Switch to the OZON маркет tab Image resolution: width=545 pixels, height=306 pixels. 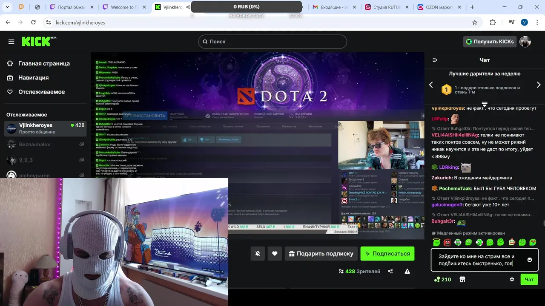pyautogui.click(x=439, y=7)
